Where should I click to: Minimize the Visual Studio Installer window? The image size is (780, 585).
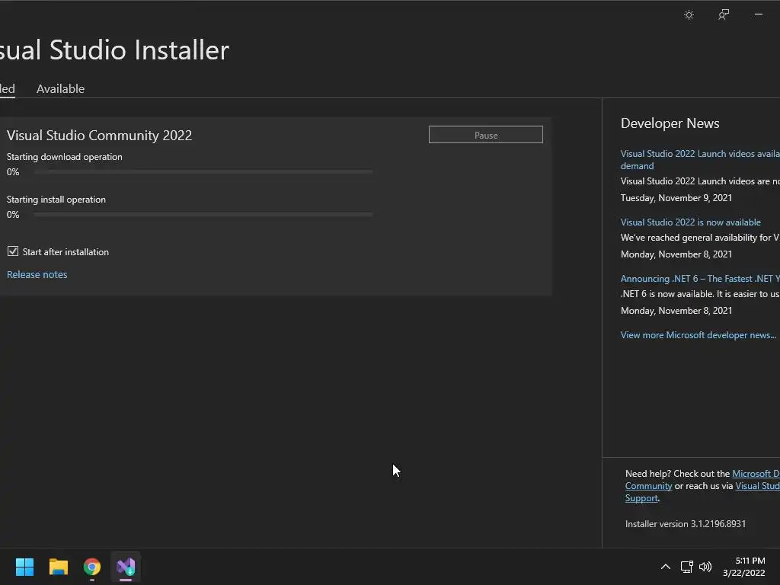pos(759,14)
